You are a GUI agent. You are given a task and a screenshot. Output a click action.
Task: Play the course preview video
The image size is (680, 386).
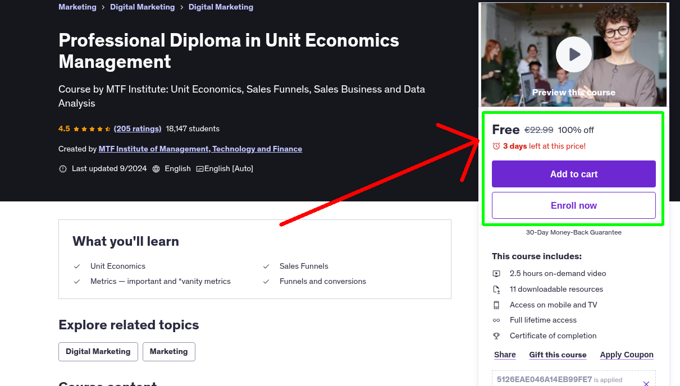point(574,54)
